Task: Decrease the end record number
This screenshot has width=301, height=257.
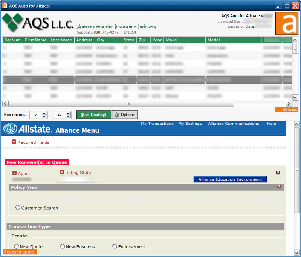Action: (68, 116)
